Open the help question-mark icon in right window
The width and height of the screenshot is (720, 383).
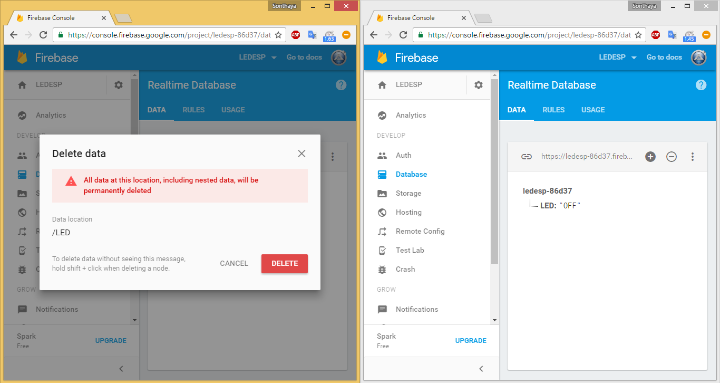701,85
